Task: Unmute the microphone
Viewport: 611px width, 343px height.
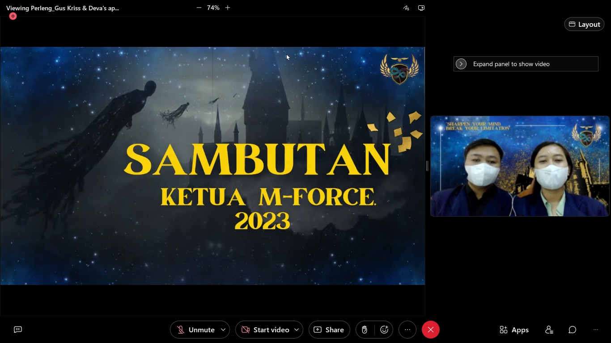Action: pyautogui.click(x=195, y=330)
